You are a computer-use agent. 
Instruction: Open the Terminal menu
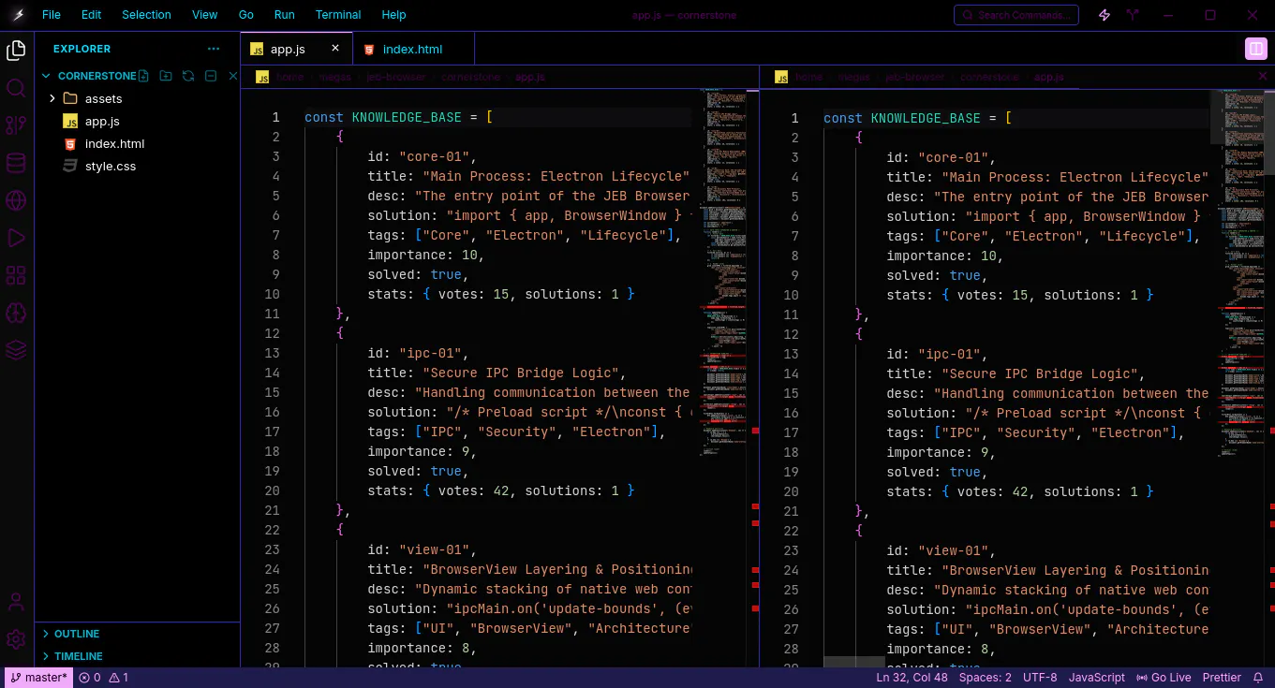338,15
